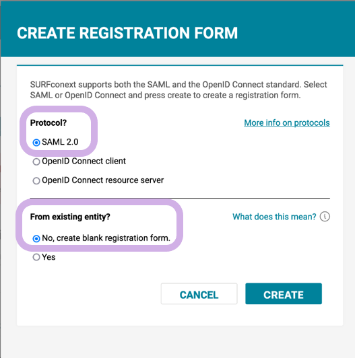The height and width of the screenshot is (358, 355).
Task: Click the SAML 2.0 label text
Action: click(x=60, y=142)
